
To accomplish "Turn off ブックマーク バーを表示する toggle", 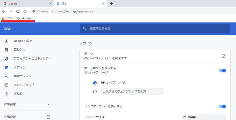I will point(222,106).
